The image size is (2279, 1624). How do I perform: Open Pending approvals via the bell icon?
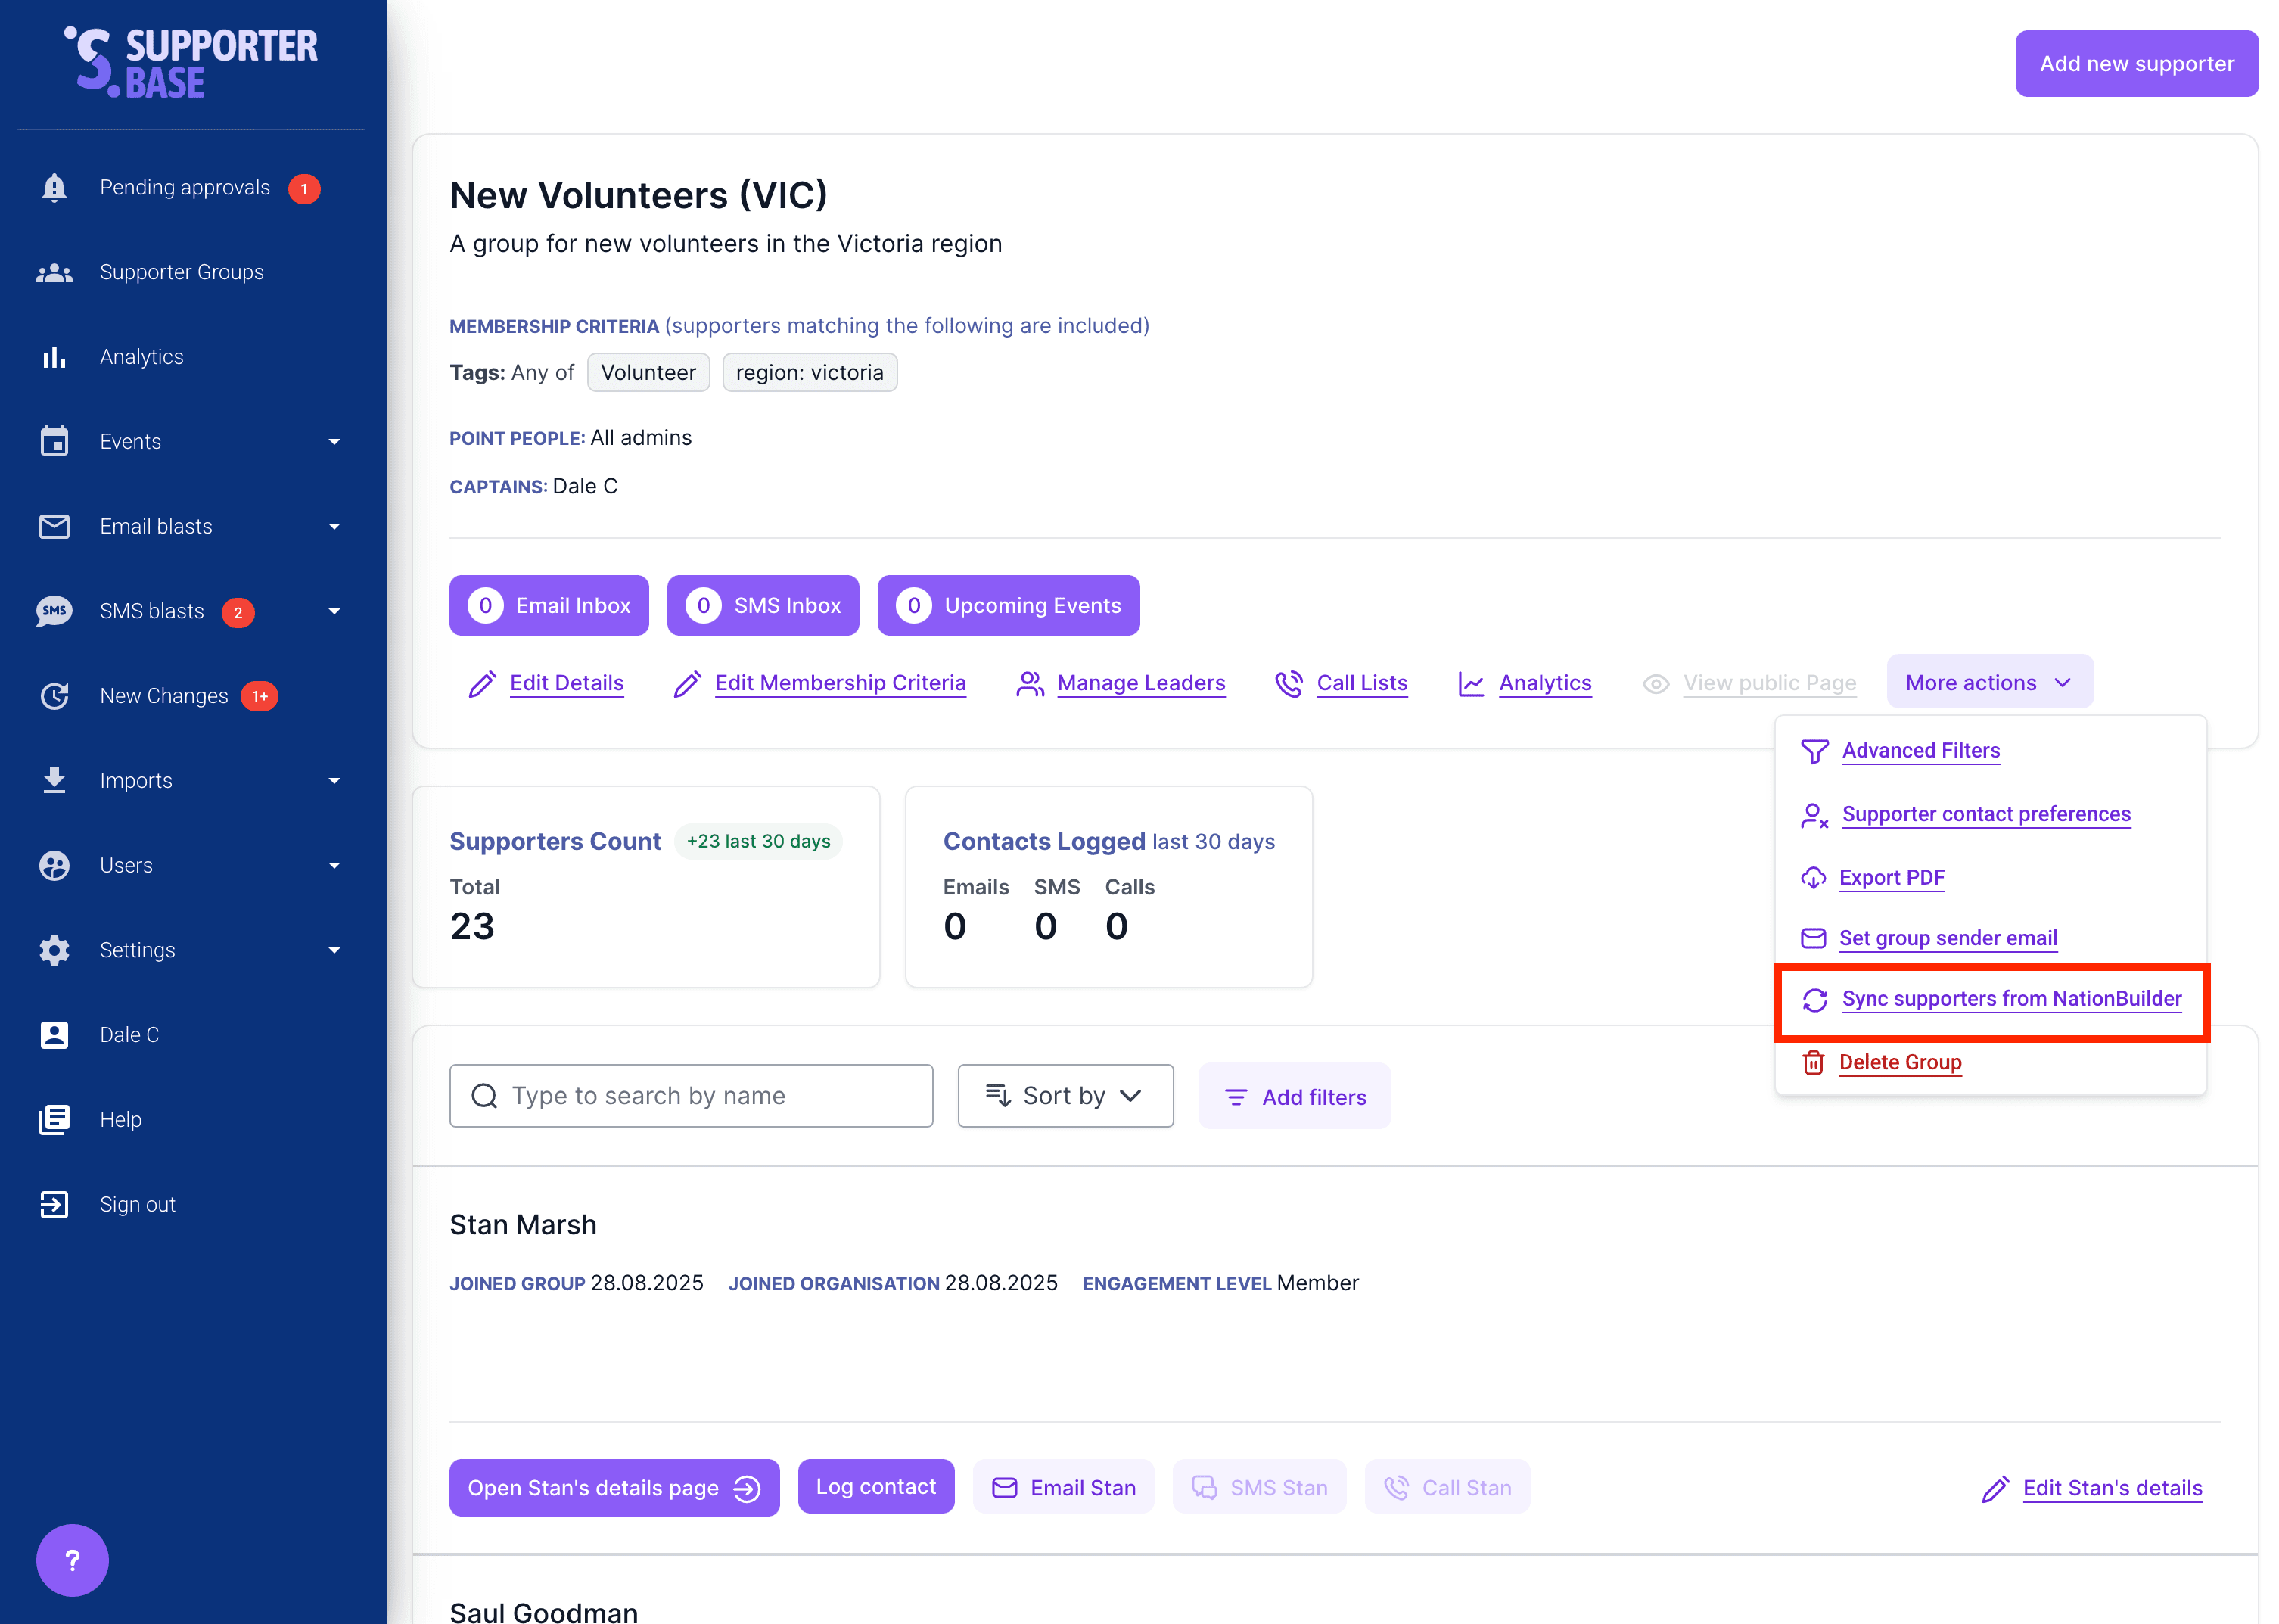(x=54, y=187)
